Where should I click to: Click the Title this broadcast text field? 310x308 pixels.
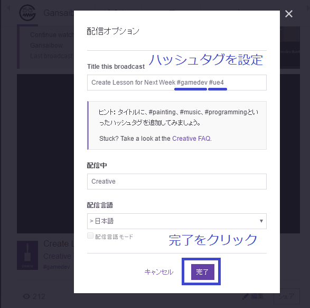pos(177,83)
